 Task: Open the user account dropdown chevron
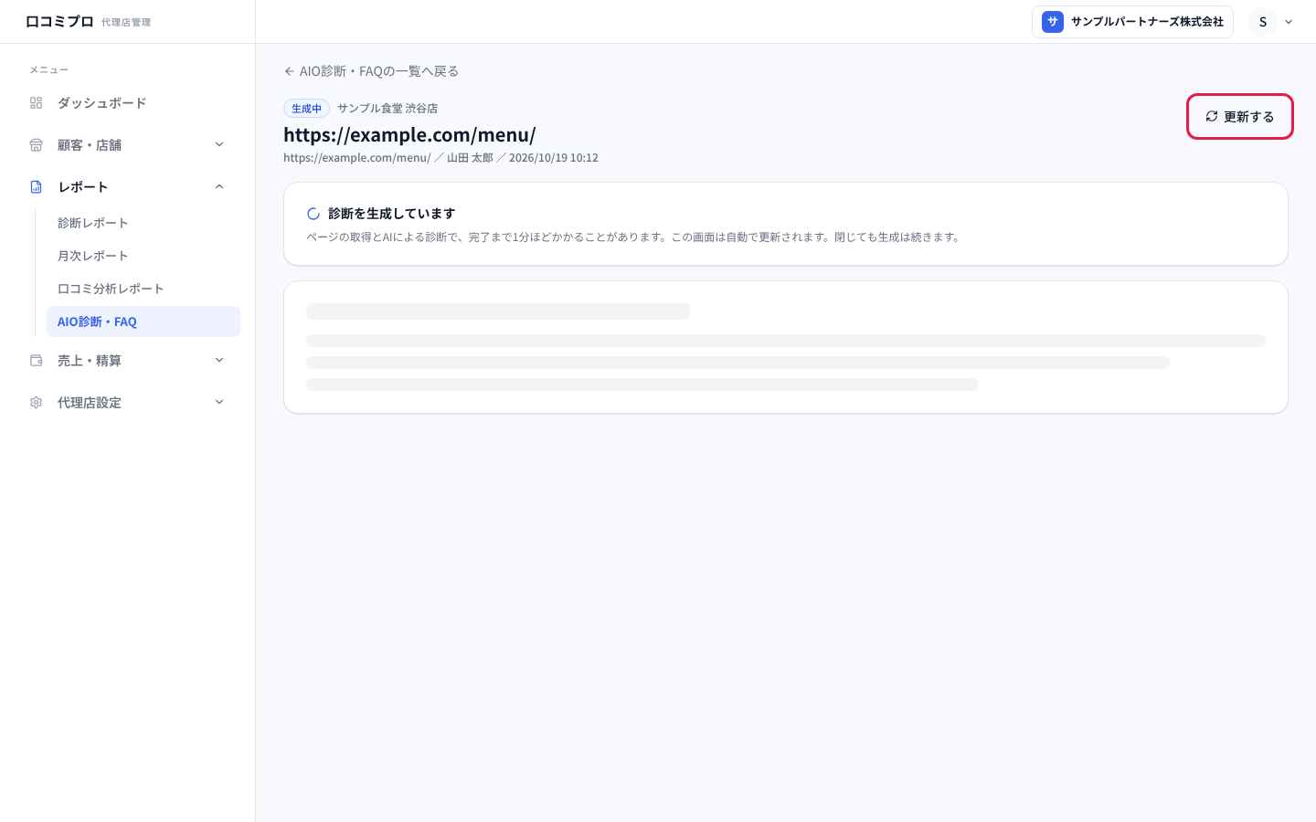click(1289, 22)
